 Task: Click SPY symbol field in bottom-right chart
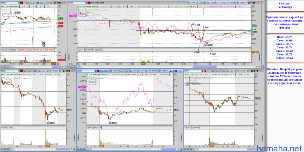pos(193,71)
